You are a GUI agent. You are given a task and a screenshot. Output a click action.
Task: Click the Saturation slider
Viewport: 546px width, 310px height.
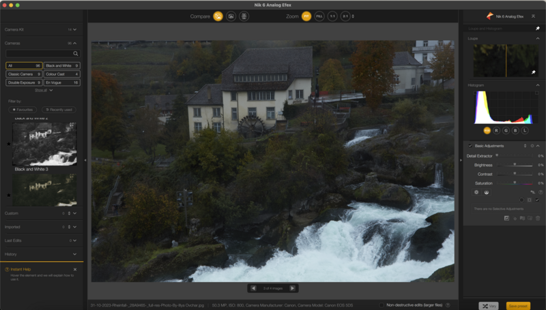click(x=515, y=183)
